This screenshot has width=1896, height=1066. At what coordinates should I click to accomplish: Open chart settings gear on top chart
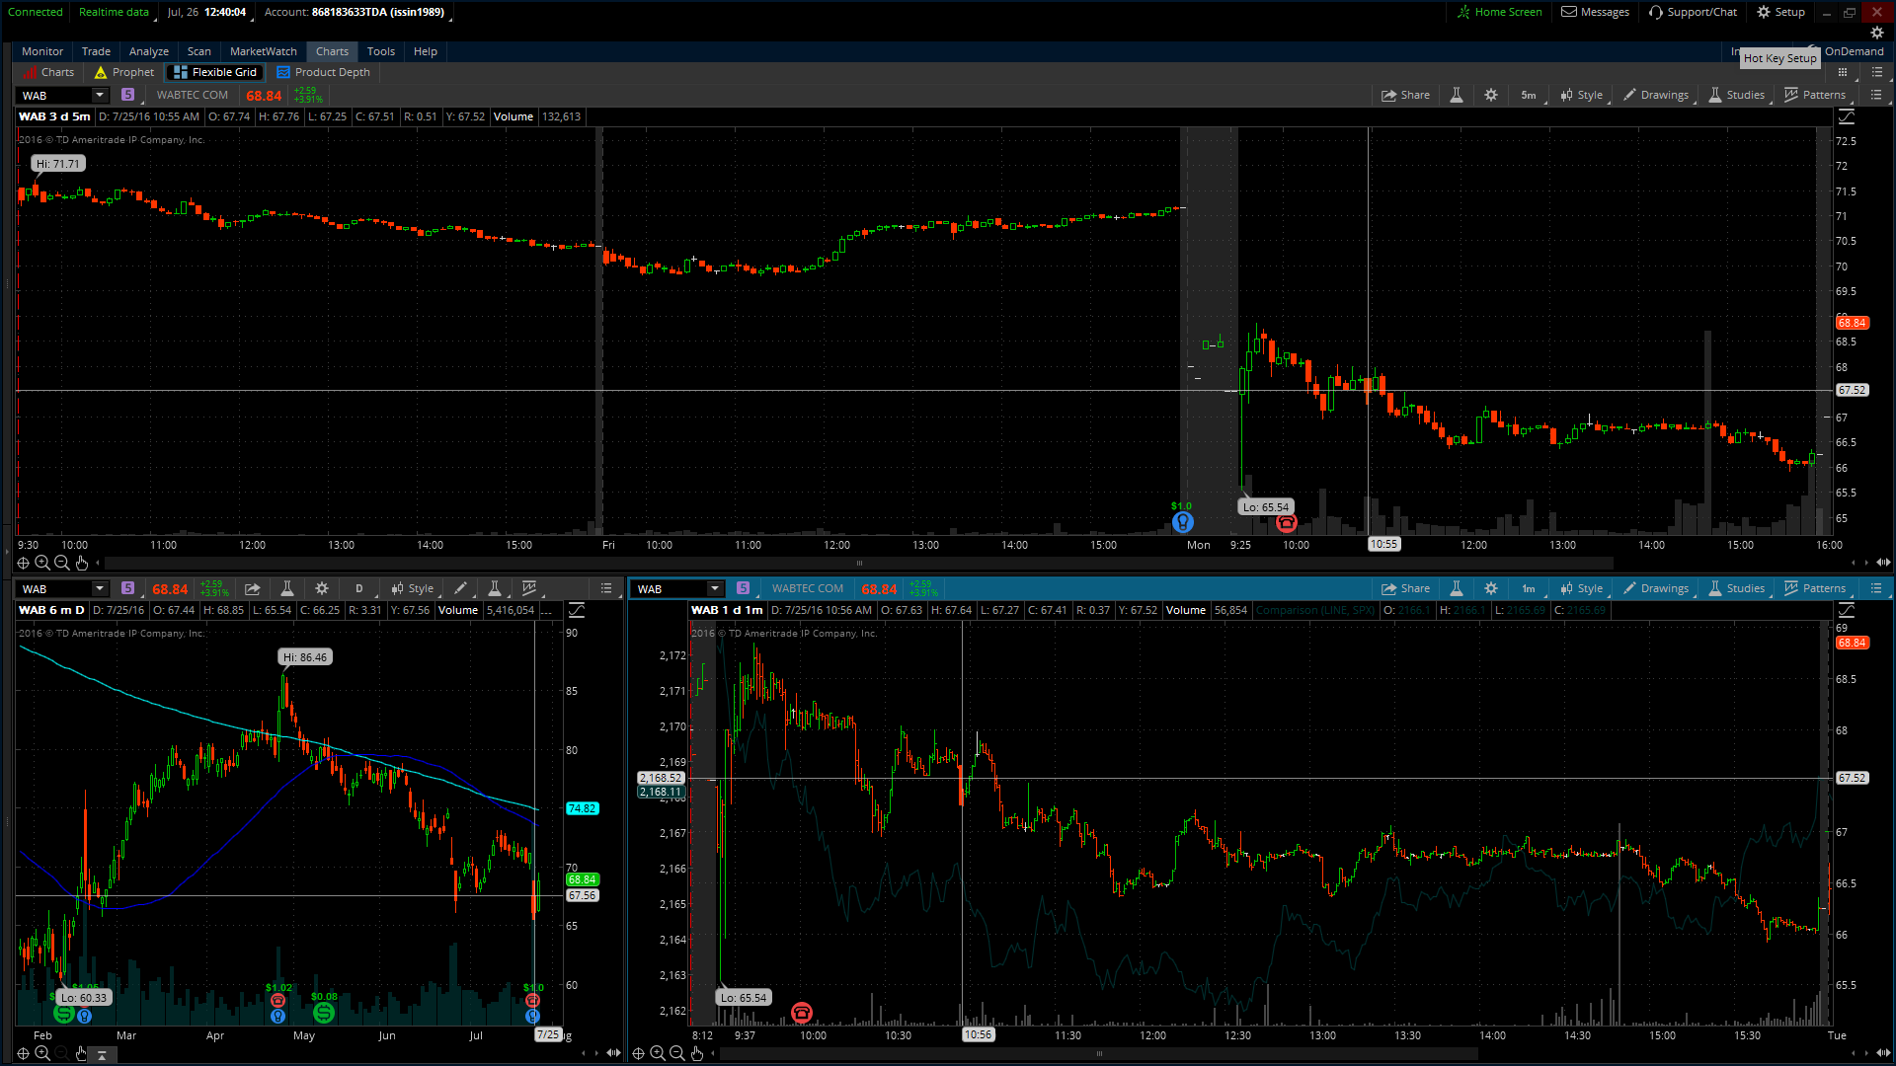[x=1491, y=95]
